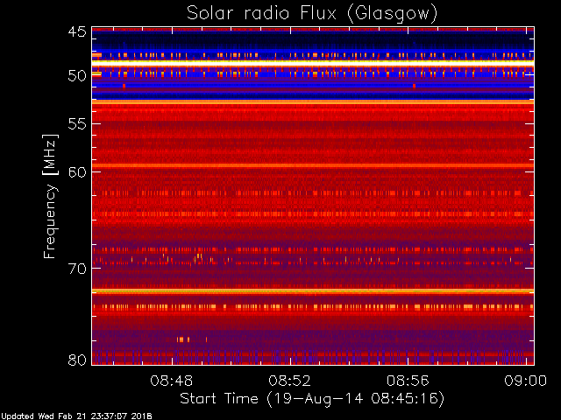Click the 'Updated Wed Feb 21 23:37:07 2018' footer text

tap(76, 416)
